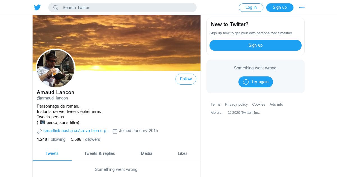
Task: Click the link chain icon in profile
Action: [x=39, y=131]
